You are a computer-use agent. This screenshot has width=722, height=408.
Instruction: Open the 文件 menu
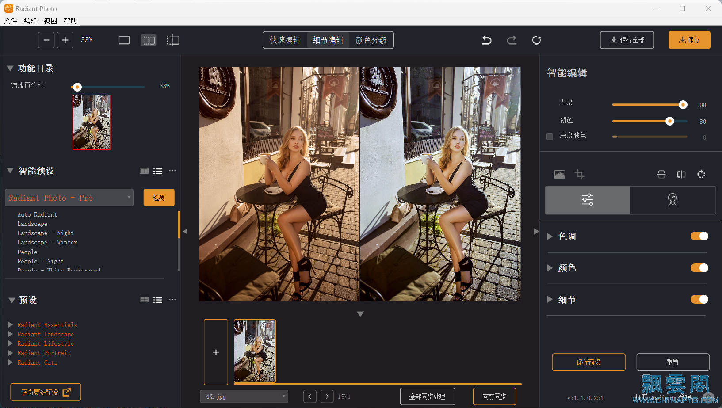point(11,21)
